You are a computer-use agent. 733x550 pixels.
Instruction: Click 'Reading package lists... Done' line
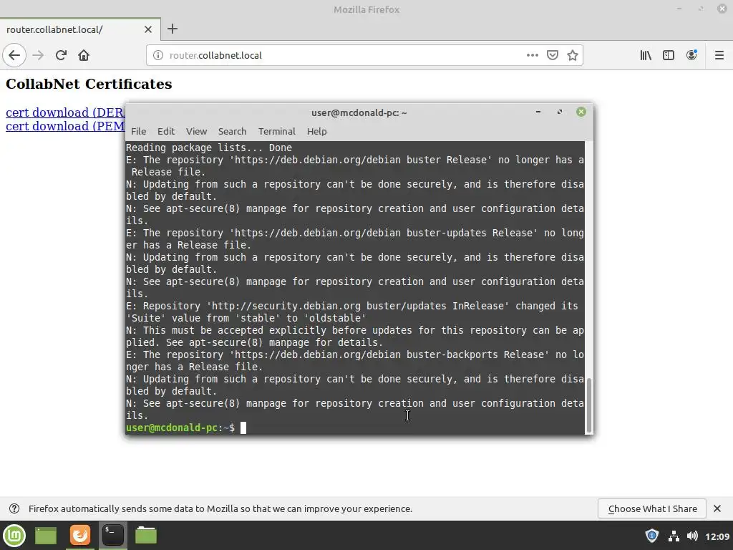pos(209,148)
